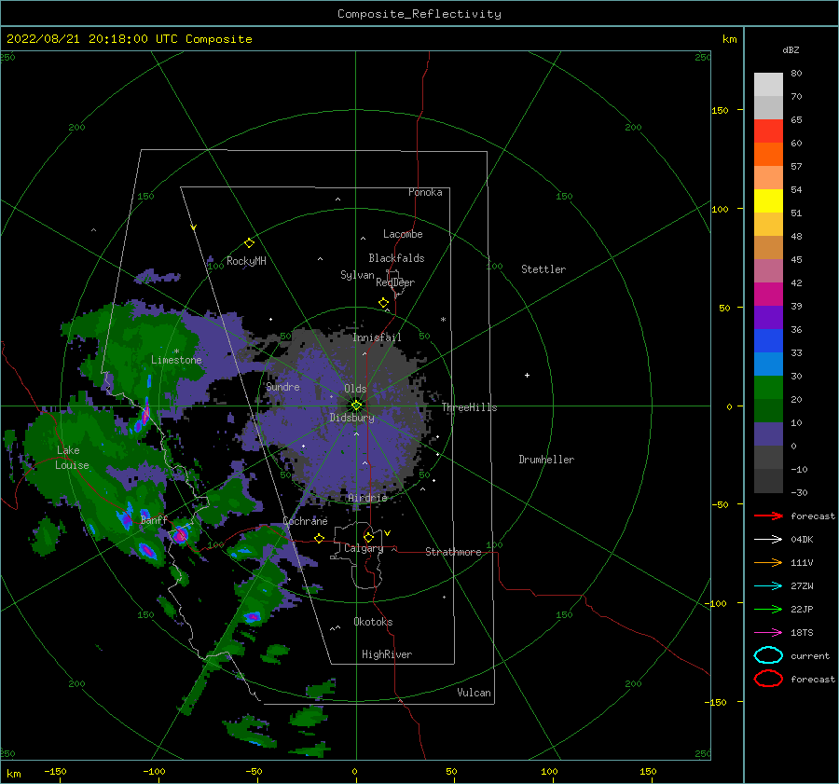Click the yellow diamond marker below RedDeer
The width and height of the screenshot is (839, 784).
pyautogui.click(x=384, y=303)
